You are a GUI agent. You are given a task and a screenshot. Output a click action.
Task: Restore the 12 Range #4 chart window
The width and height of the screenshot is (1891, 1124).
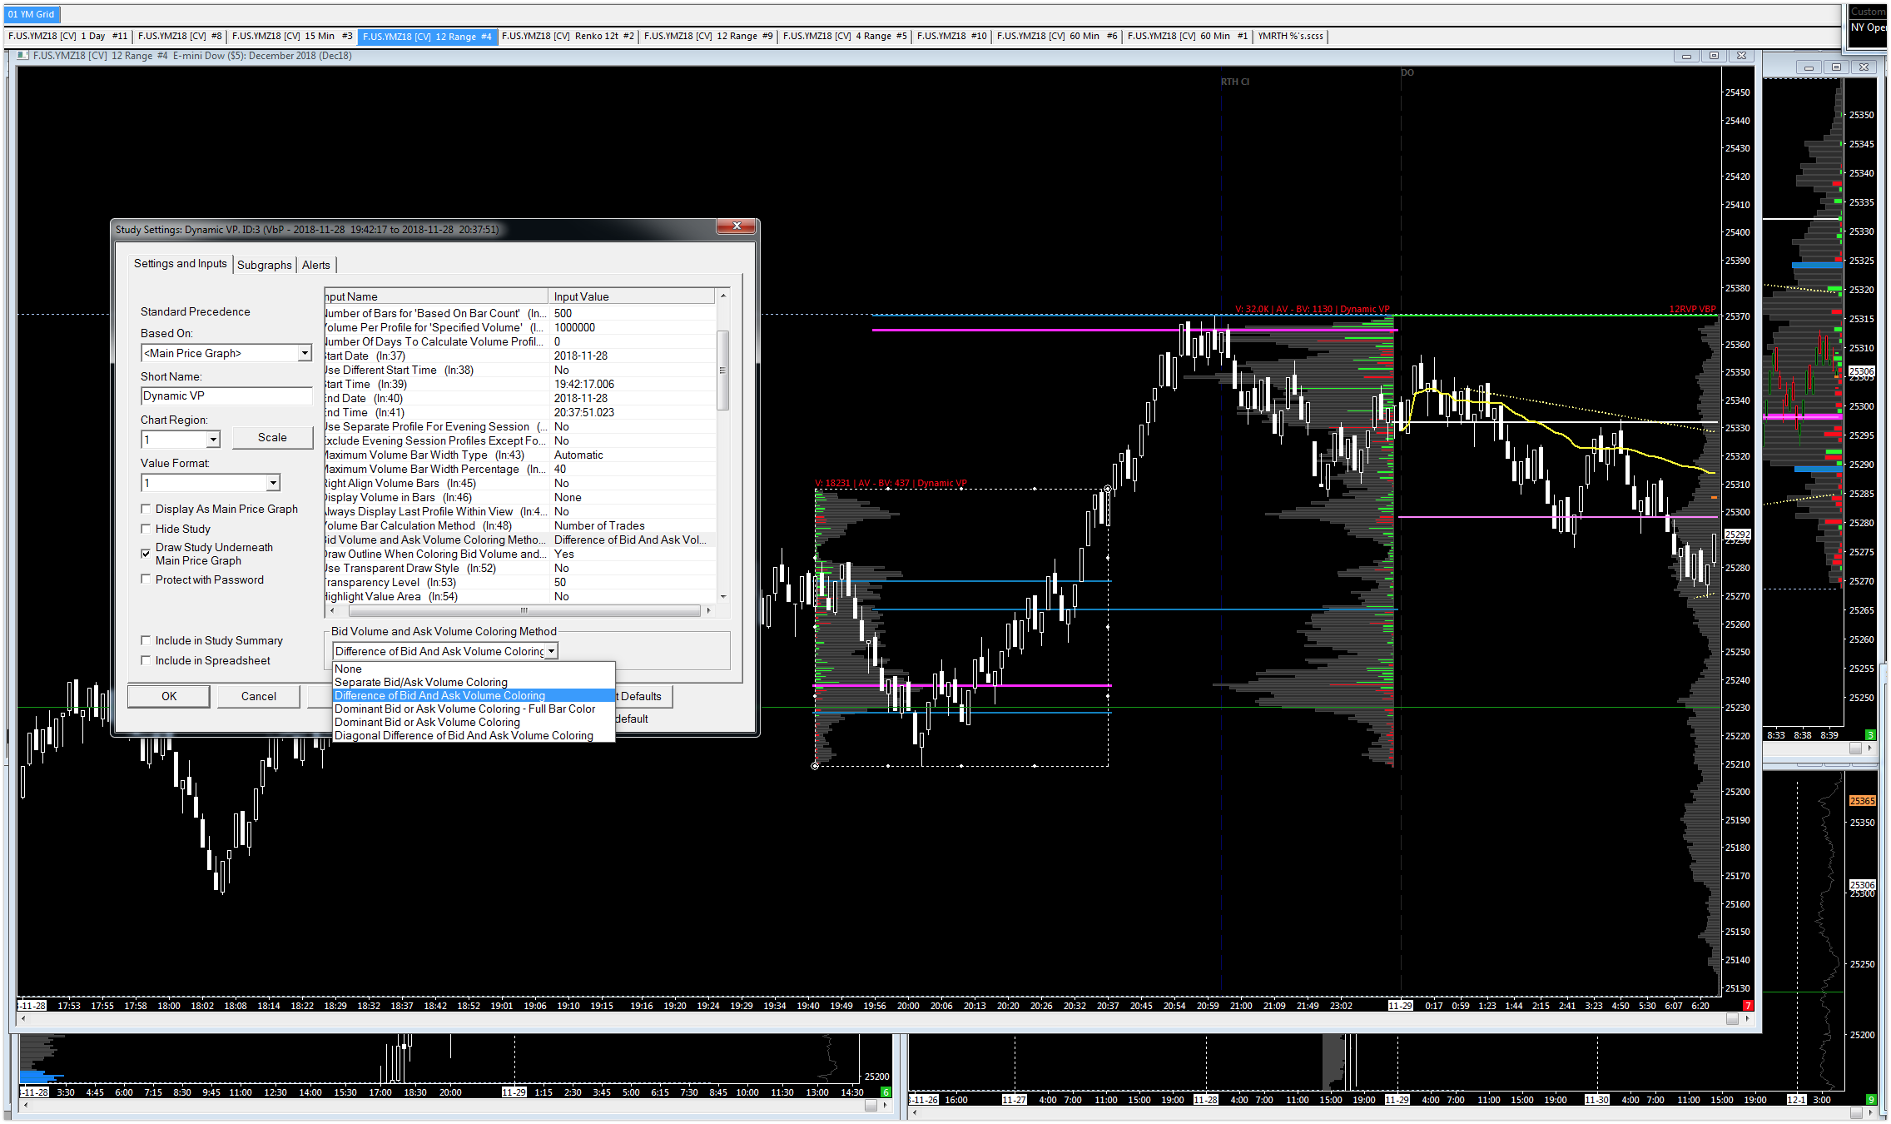point(1714,56)
